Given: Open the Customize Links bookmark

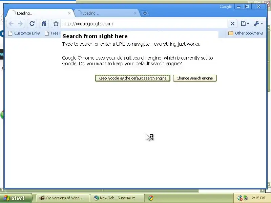Looking at the screenshot, I should [x=24, y=33].
